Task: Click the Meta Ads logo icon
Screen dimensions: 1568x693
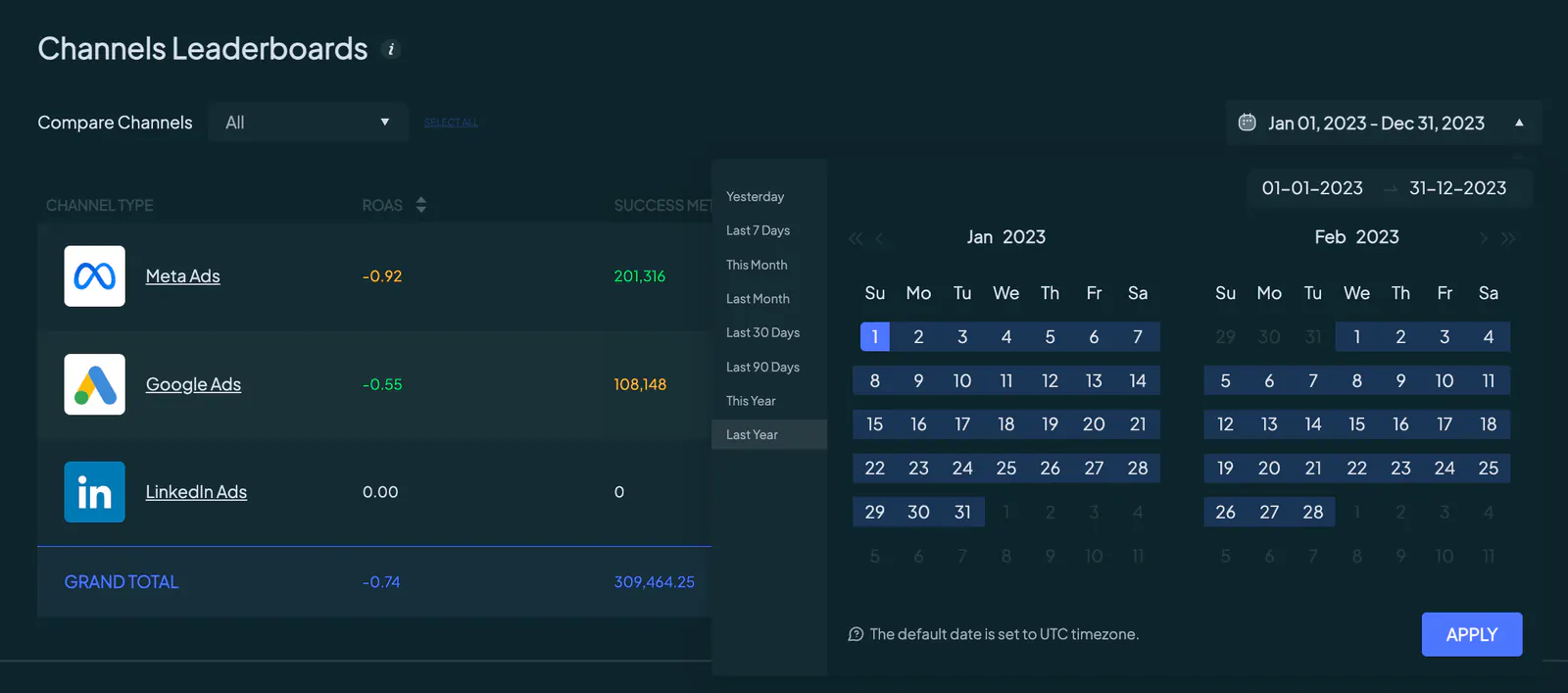Action: pyautogui.click(x=95, y=276)
